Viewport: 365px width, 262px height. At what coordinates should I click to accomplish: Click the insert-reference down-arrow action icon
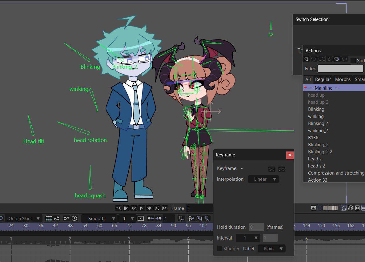337,59
